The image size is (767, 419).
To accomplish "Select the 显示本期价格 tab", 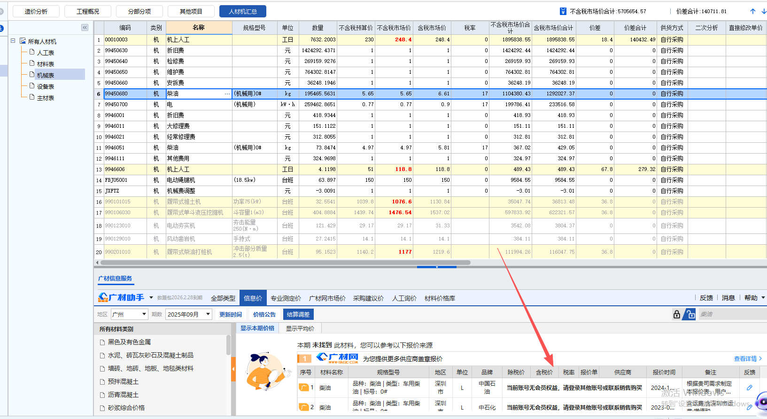I will click(257, 328).
